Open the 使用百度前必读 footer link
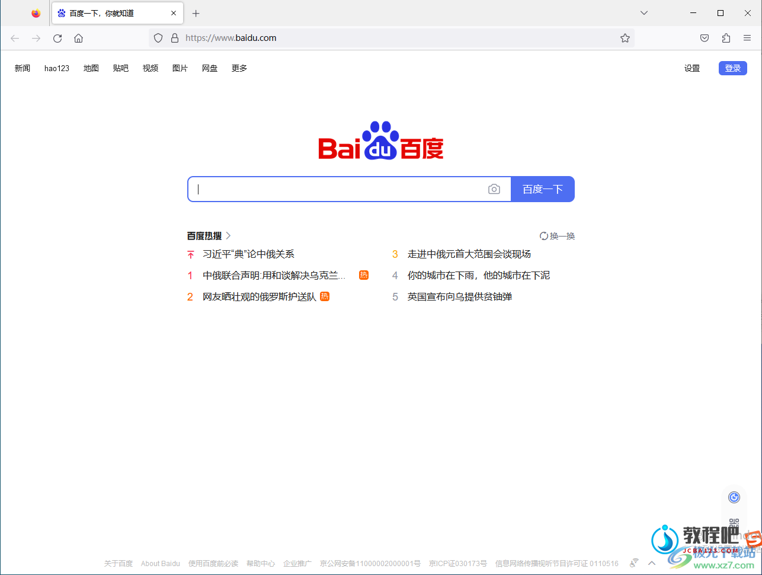This screenshot has width=762, height=575. click(213, 564)
